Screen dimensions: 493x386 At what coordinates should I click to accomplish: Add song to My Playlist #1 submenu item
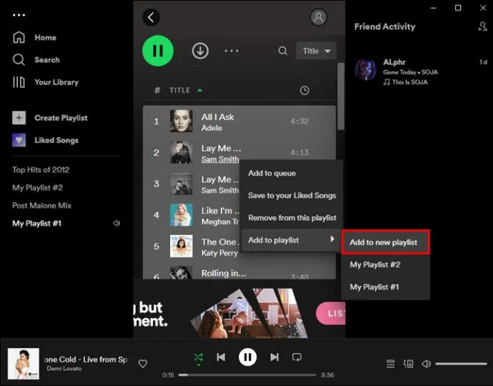[x=386, y=287]
